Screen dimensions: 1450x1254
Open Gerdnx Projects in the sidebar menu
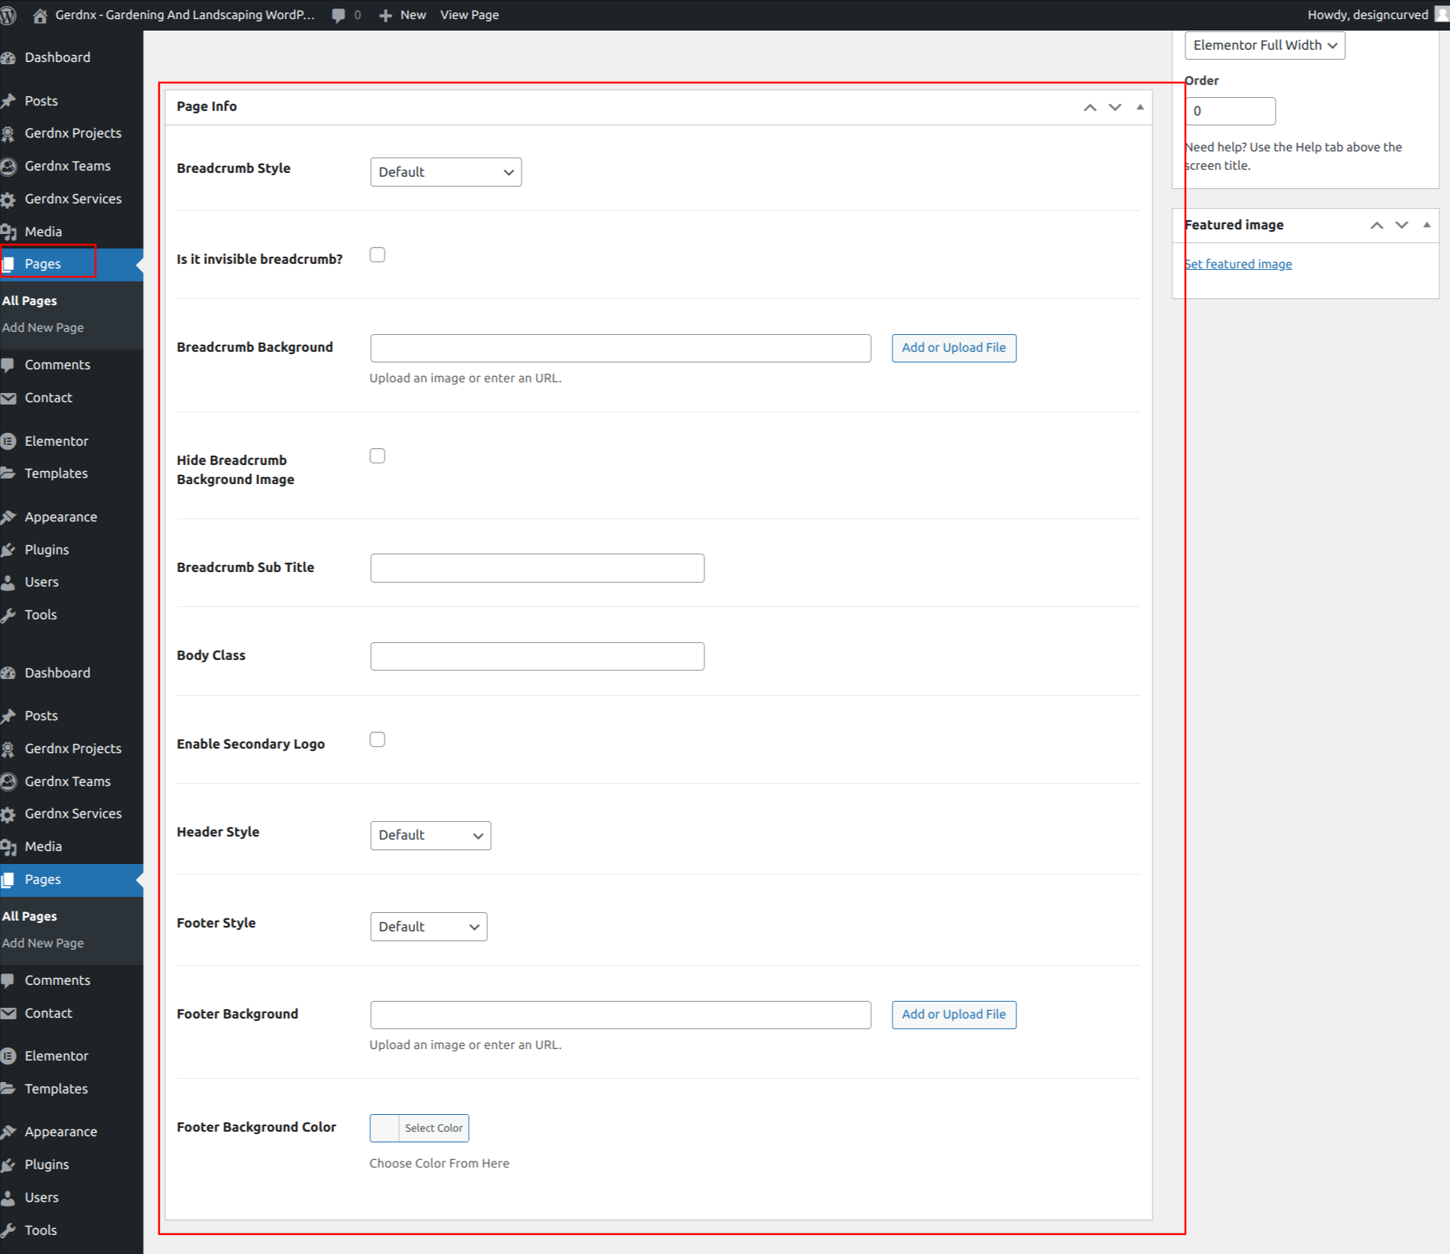click(73, 133)
